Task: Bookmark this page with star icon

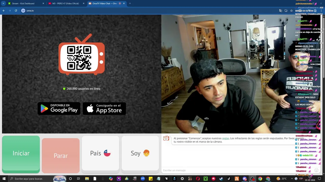Action: (291, 11)
